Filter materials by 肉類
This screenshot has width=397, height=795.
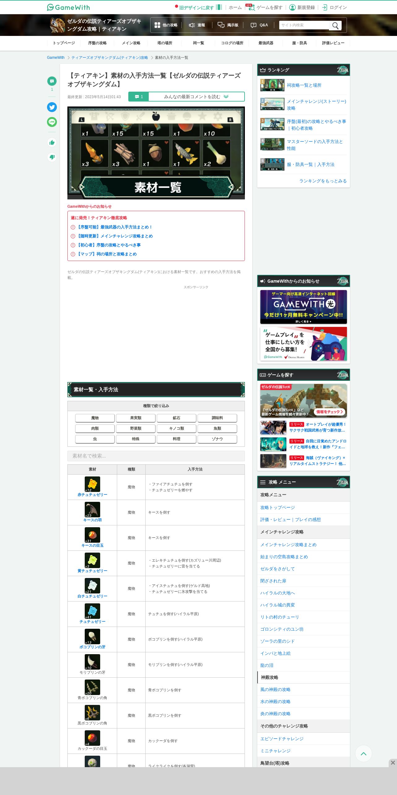(x=95, y=428)
